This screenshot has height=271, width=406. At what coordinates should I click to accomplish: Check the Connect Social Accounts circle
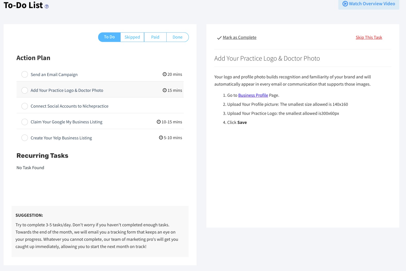[25, 106]
